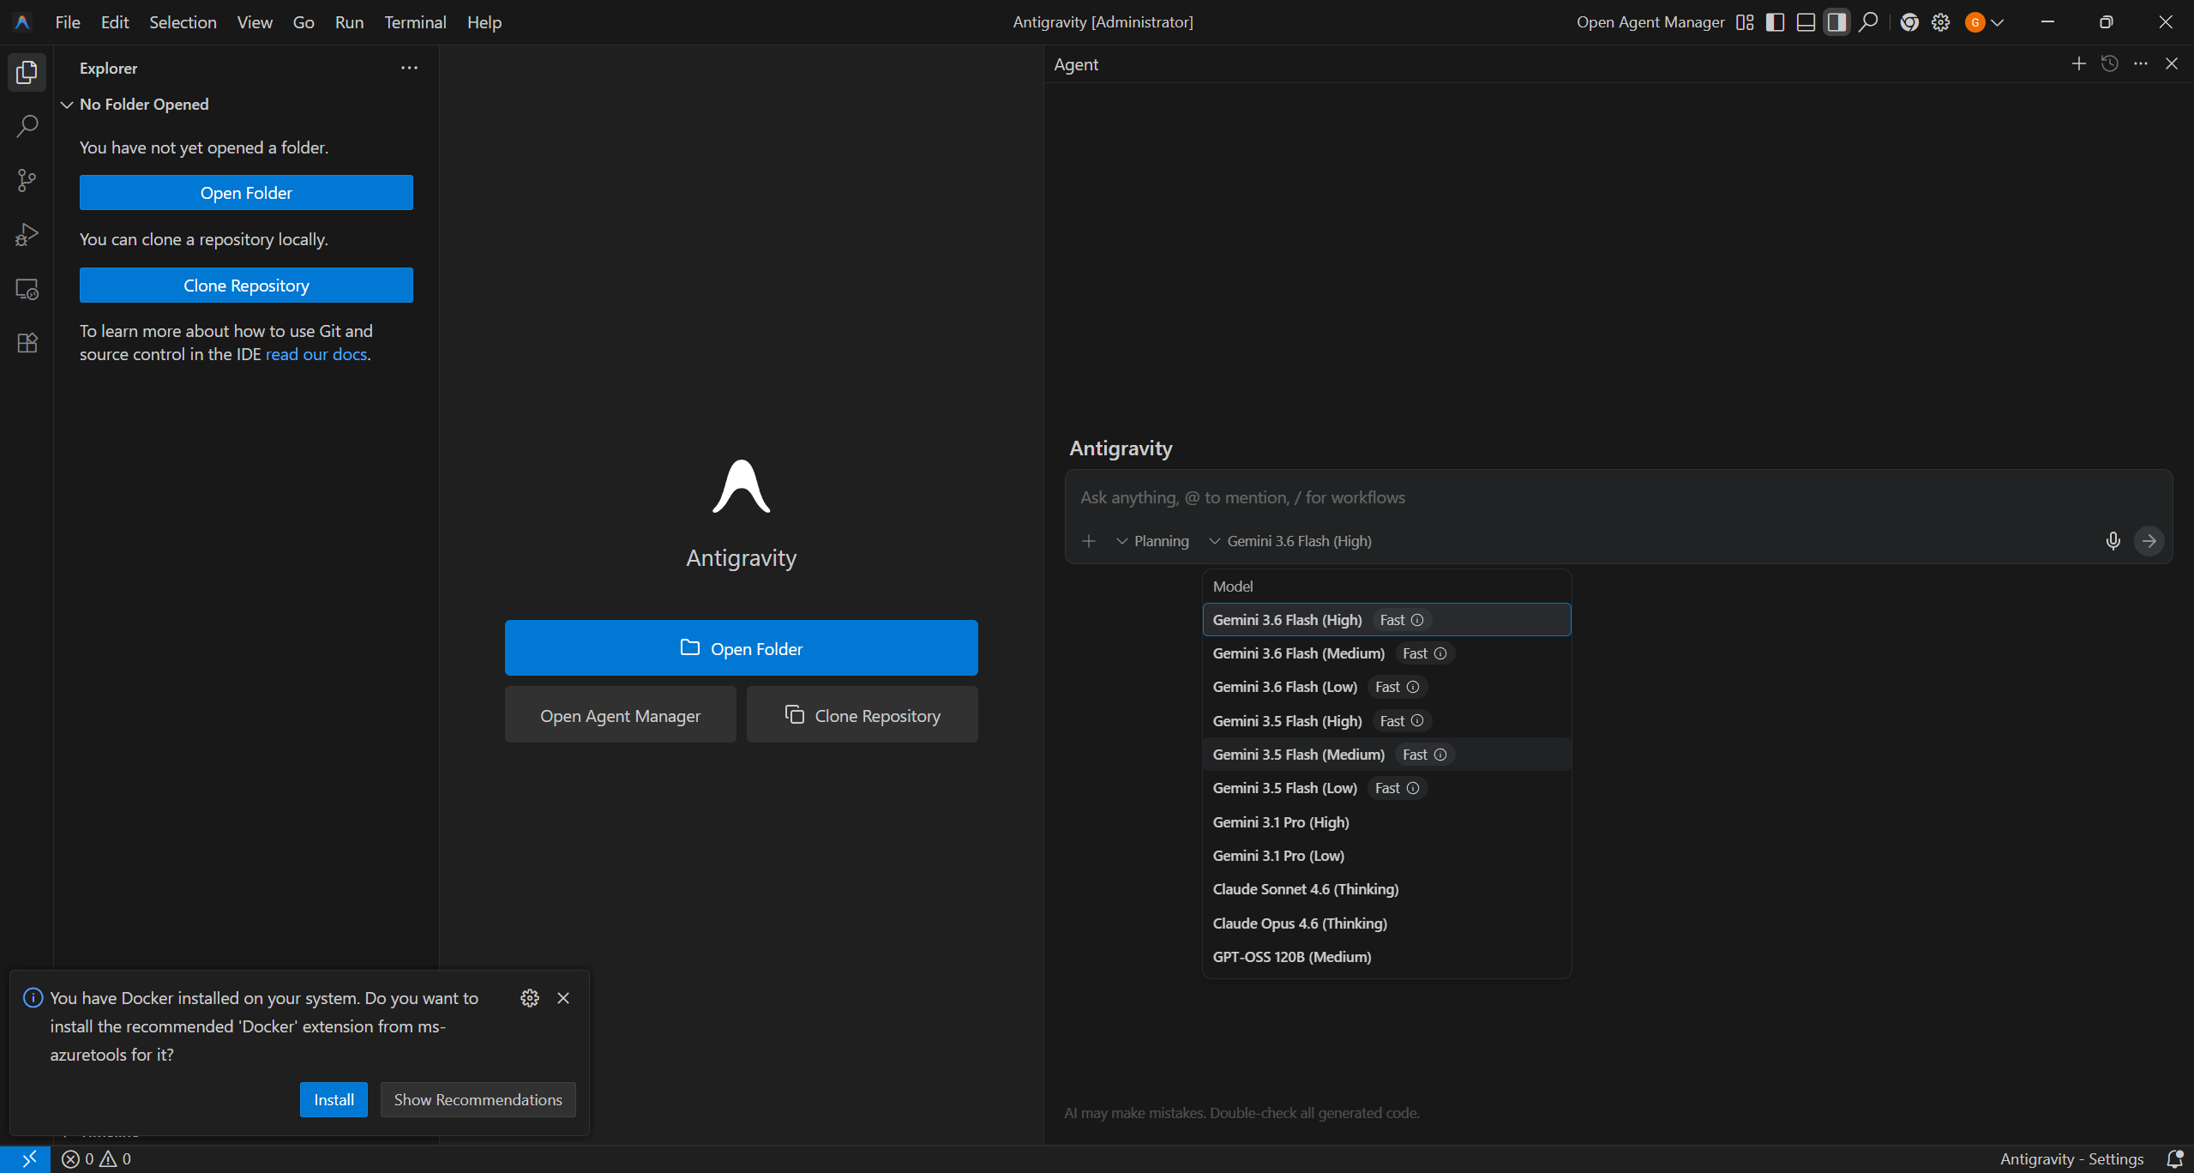
Task: Select Gemini 3.1 Pro (Low) model
Action: [1386, 856]
